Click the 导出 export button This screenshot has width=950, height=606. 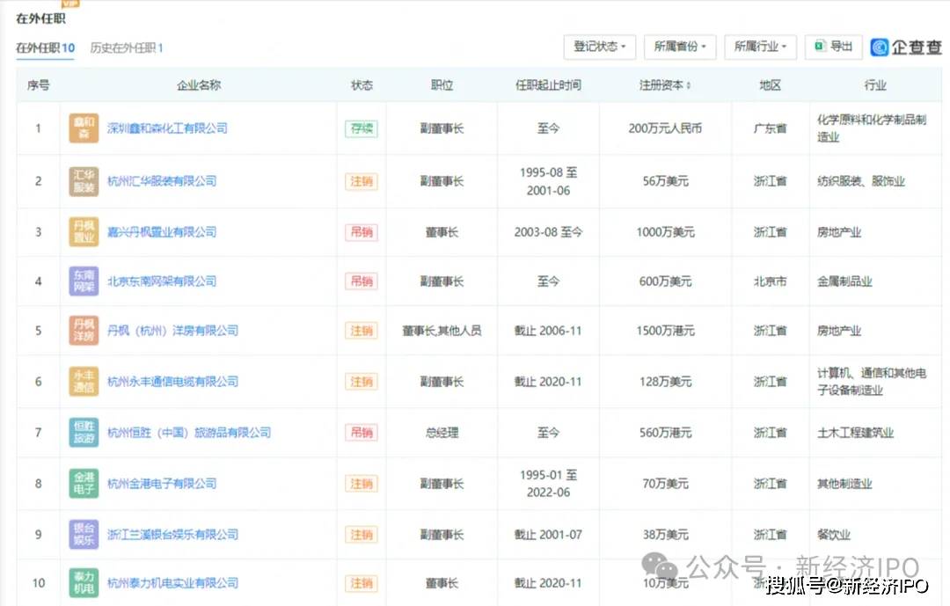(x=833, y=47)
